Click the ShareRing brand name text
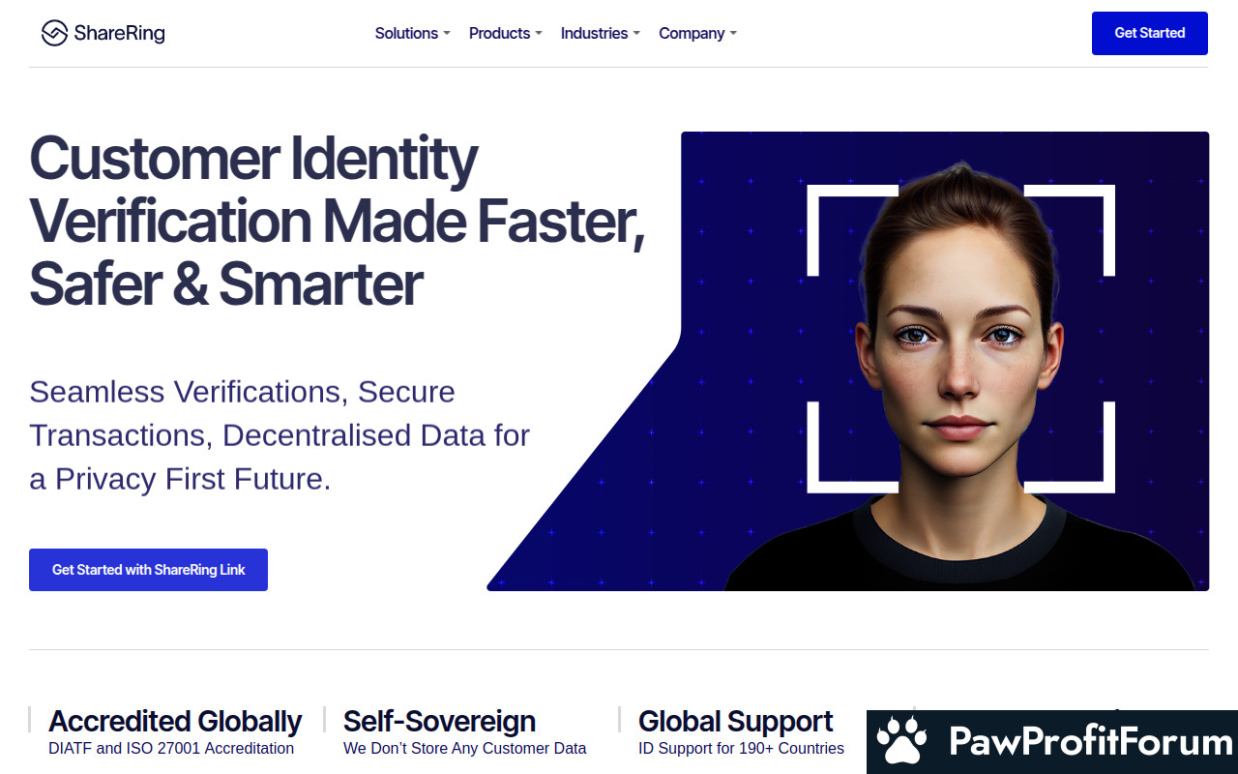The width and height of the screenshot is (1238, 774). [119, 33]
